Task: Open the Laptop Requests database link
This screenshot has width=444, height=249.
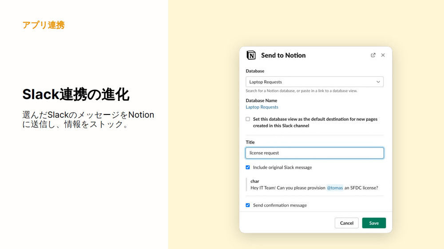Action: pyautogui.click(x=262, y=107)
